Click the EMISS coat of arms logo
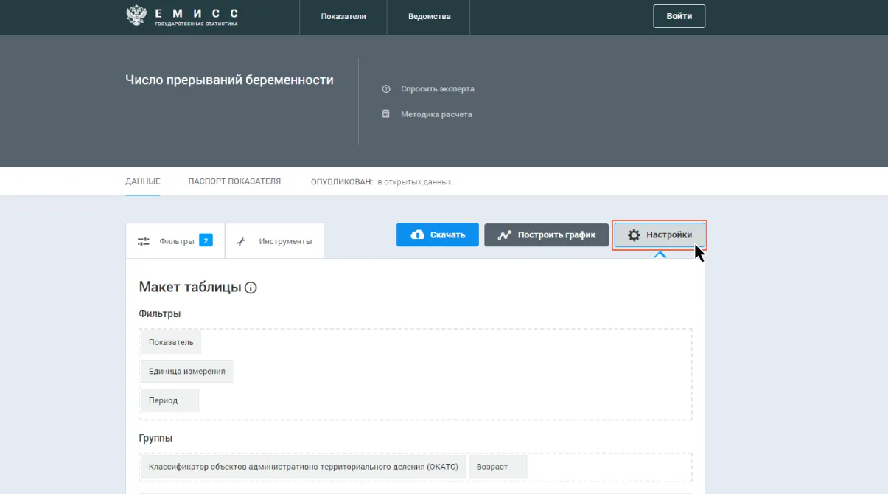This screenshot has width=888, height=494. (136, 16)
